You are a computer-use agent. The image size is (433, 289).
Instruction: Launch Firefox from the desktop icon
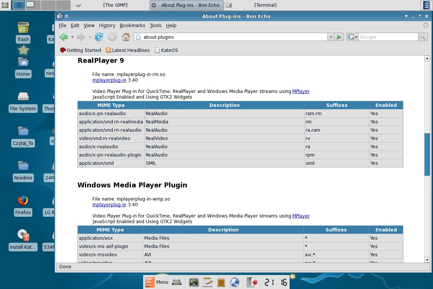coord(23,205)
